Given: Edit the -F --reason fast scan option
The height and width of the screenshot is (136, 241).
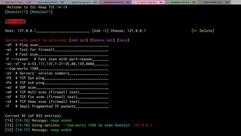Looking at the screenshot, I should coord(57,59).
